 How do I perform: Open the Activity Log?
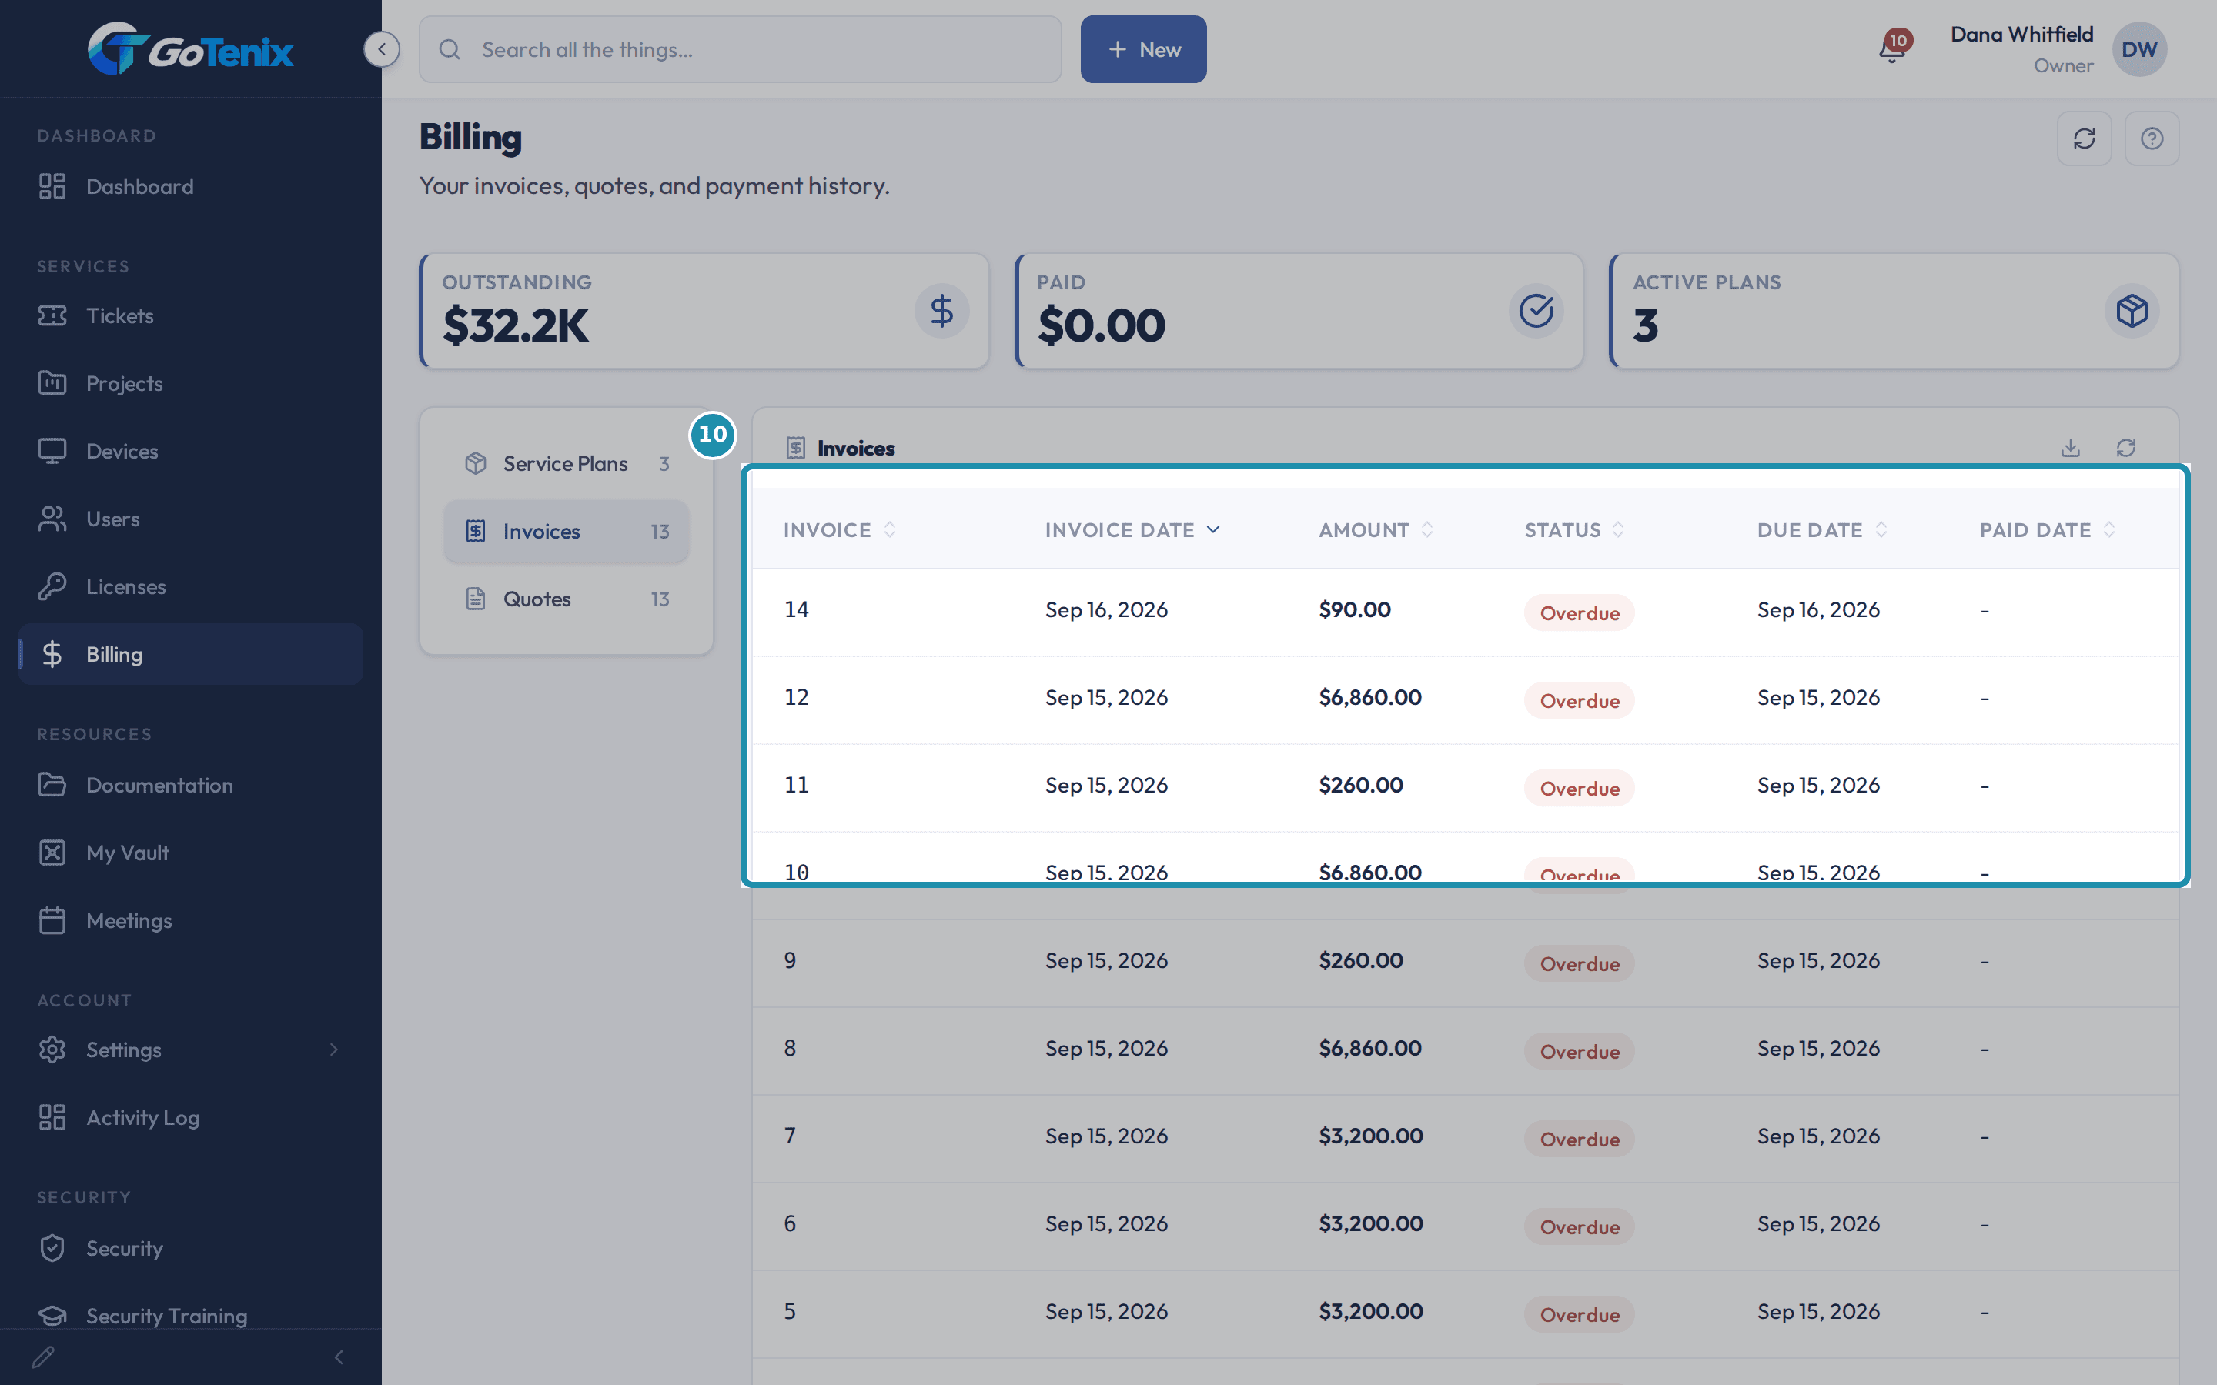coord(191,1117)
